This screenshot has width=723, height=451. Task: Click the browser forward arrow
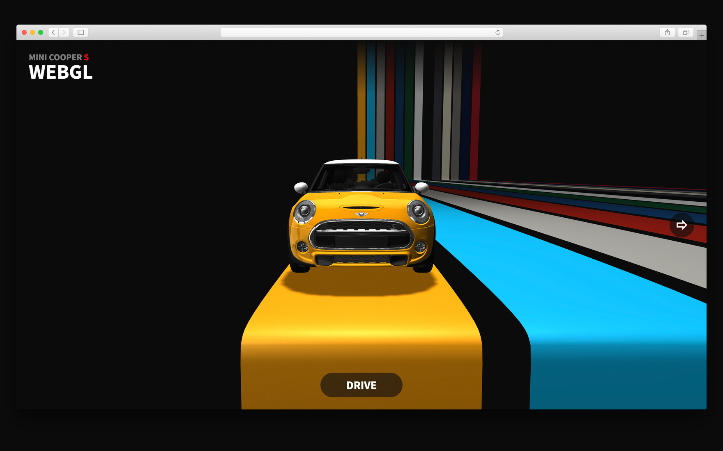(x=64, y=32)
